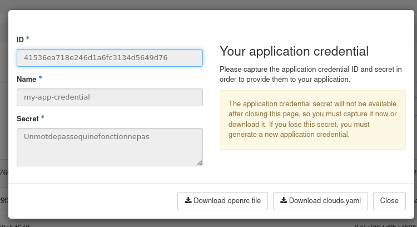Download the clouds.yaml file
Viewport: 417px width, 227px height.
pyautogui.click(x=320, y=201)
